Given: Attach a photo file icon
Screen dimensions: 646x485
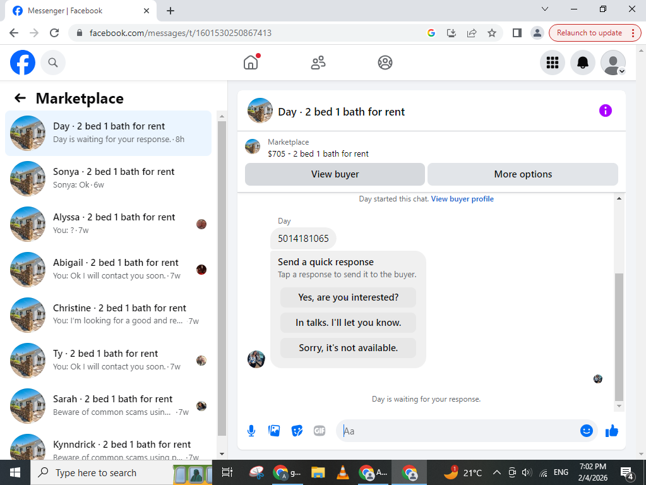Looking at the screenshot, I should tap(274, 431).
